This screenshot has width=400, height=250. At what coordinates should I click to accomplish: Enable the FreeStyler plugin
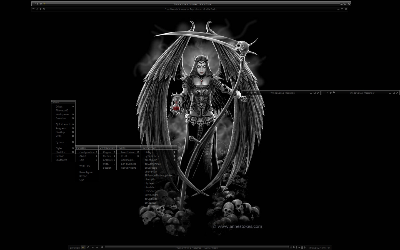(159, 191)
